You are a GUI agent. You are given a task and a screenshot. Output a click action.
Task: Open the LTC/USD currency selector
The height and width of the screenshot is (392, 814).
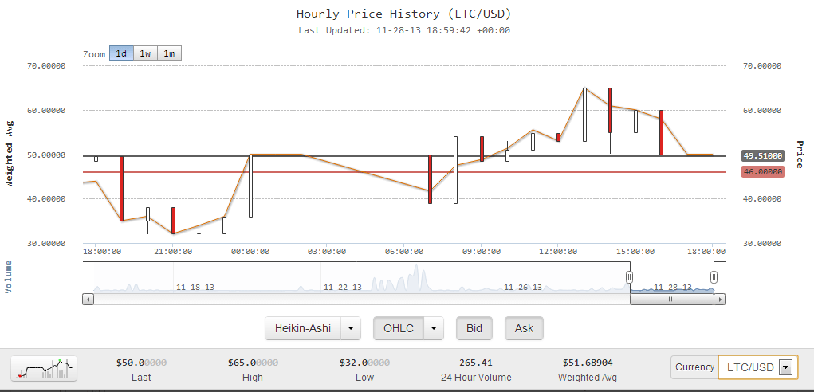coord(757,367)
